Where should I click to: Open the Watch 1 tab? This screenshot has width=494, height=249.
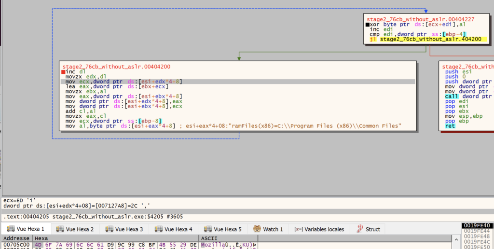268,229
